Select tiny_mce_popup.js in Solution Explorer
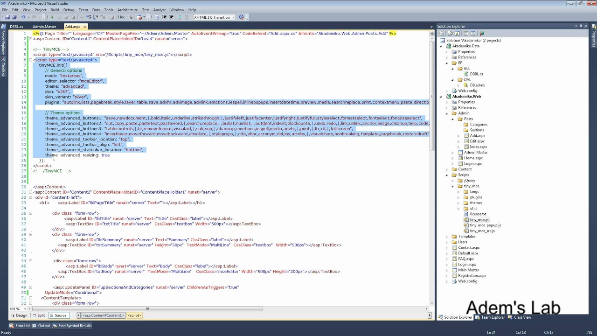The width and height of the screenshot is (597, 336). point(485,225)
